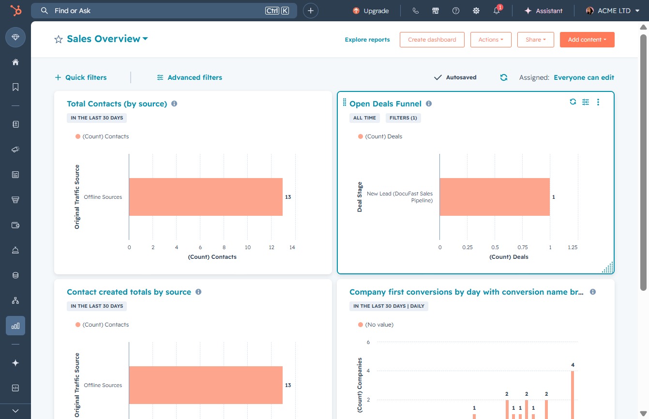Open the Reporting bar chart sidebar icon
649x419 pixels.
tap(15, 326)
